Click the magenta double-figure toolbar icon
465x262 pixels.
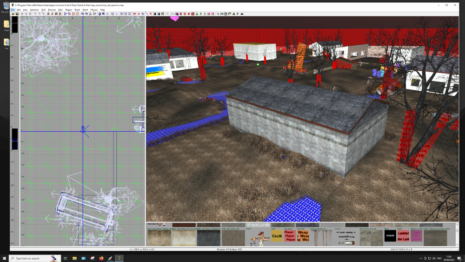pyautogui.click(x=209, y=13)
